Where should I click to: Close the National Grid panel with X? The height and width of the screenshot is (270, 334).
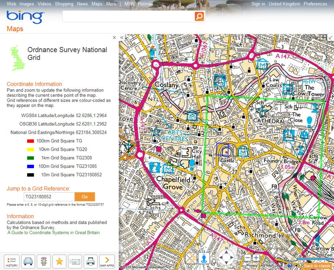pyautogui.click(x=114, y=38)
